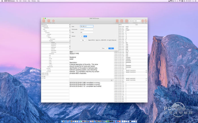Open the Format menu
Viewport: 198px width, 123px height.
pos(25,1)
